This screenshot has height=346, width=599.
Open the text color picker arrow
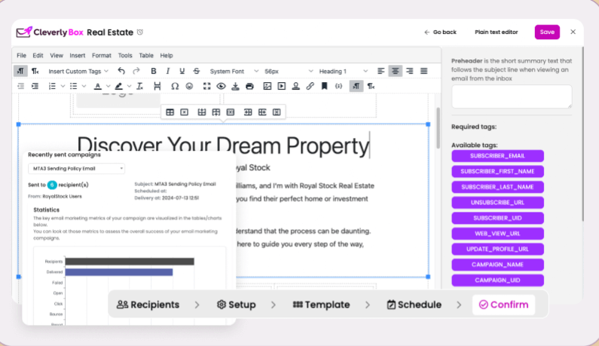click(x=108, y=87)
